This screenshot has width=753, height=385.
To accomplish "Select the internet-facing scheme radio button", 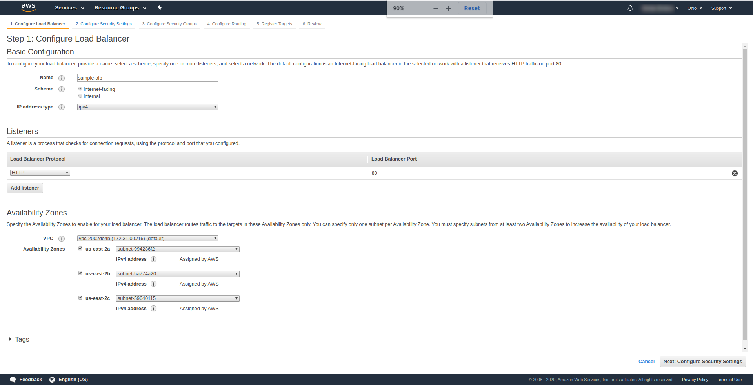I will (80, 89).
